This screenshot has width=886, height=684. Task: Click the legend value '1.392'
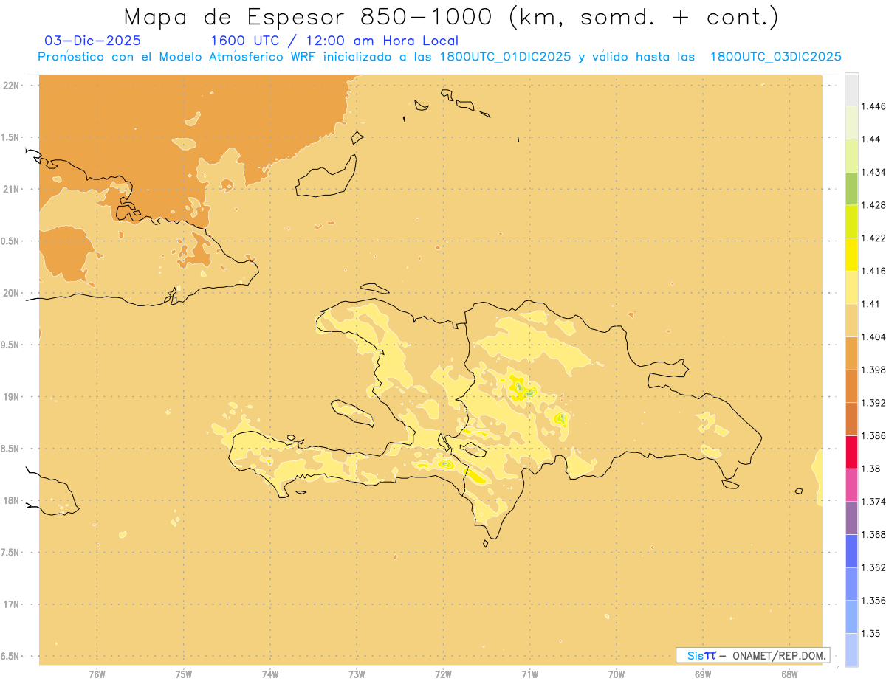[873, 403]
